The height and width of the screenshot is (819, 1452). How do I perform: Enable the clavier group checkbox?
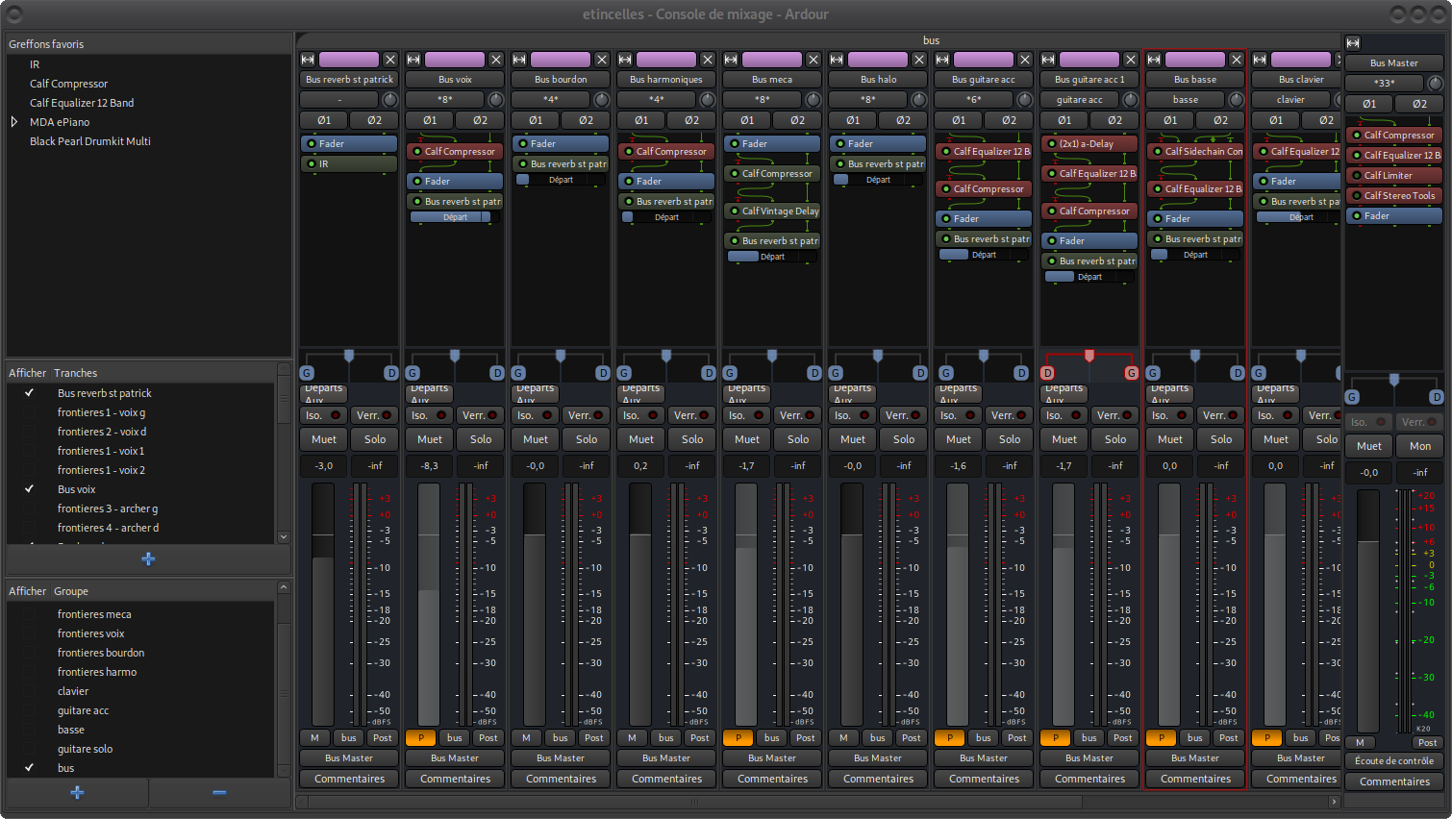pyautogui.click(x=30, y=691)
